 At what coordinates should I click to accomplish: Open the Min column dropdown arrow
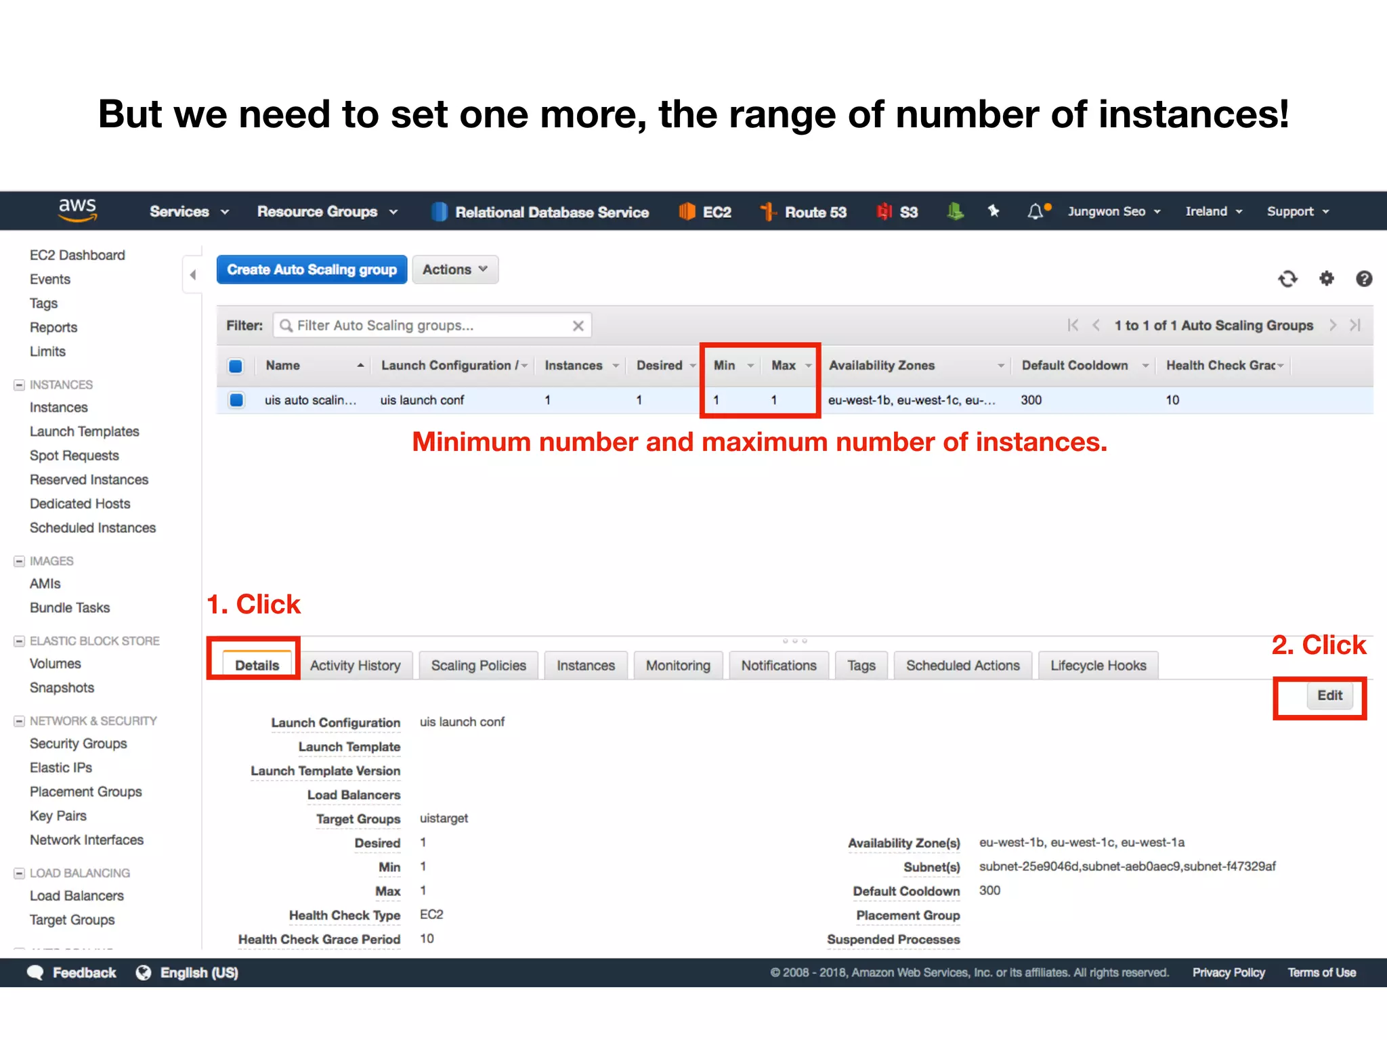[x=750, y=366]
